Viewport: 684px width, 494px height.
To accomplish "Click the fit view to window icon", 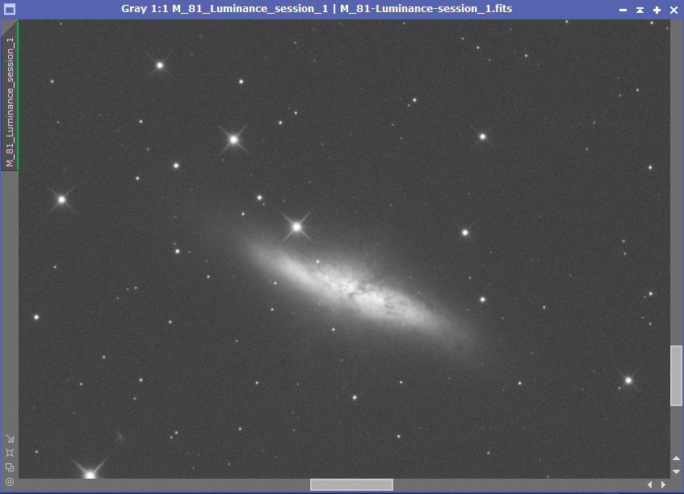I will 10,453.
